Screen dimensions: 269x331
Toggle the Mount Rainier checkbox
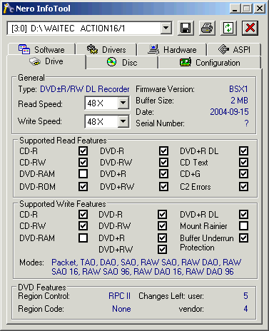pos(244,226)
